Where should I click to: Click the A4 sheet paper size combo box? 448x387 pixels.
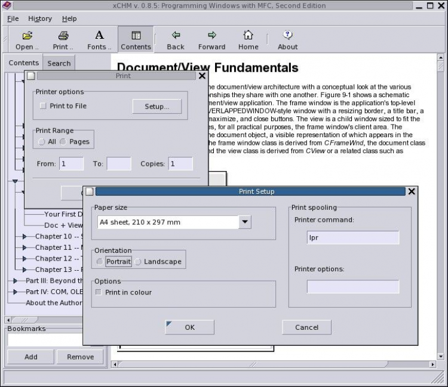(x=174, y=222)
